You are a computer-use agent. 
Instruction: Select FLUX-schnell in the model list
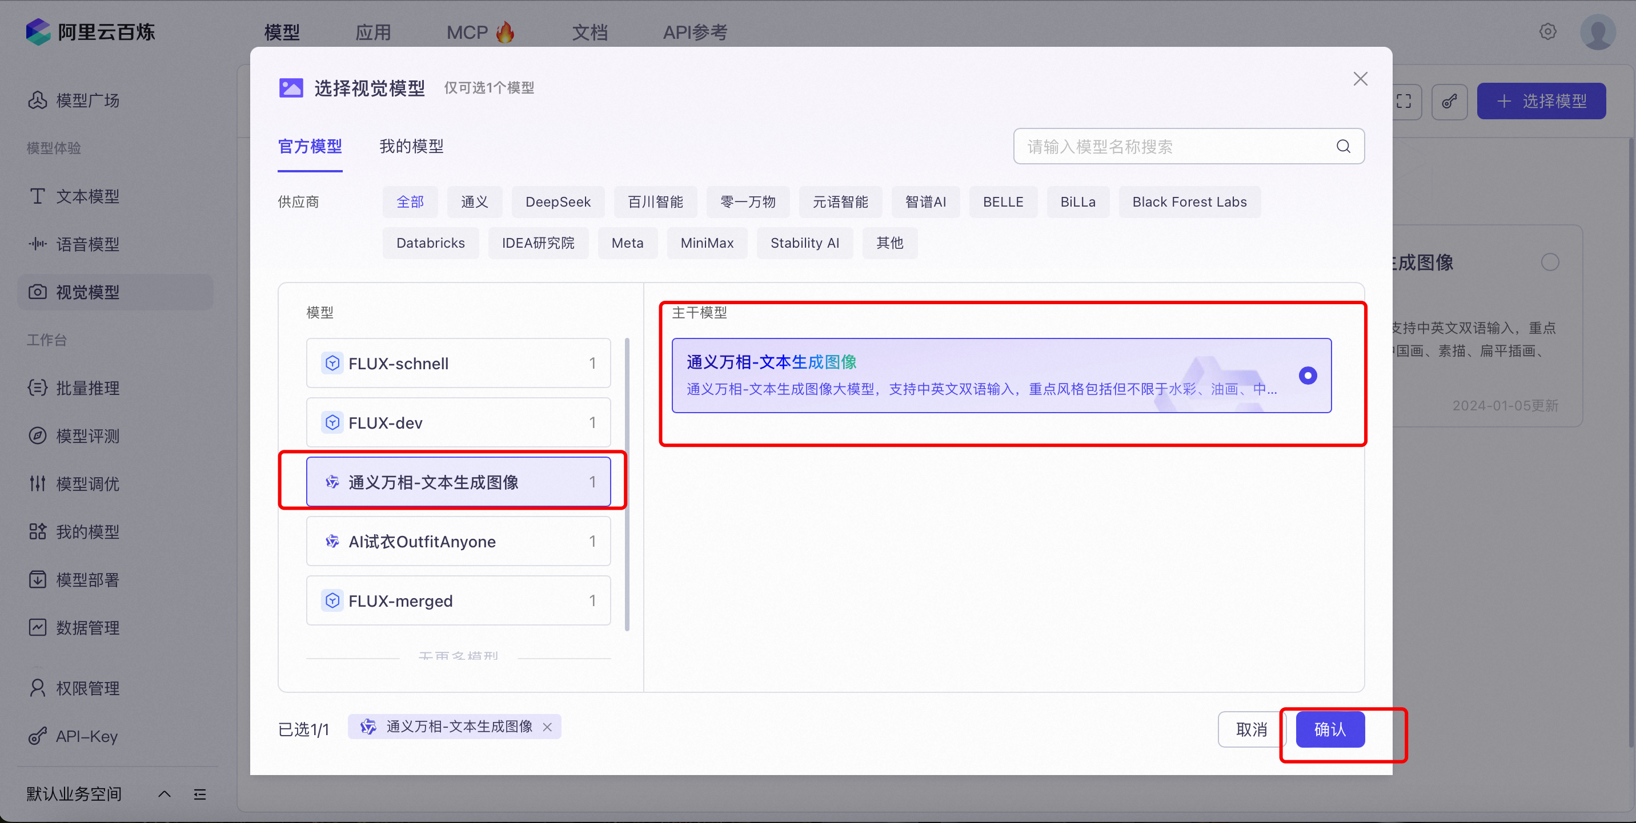coord(458,363)
